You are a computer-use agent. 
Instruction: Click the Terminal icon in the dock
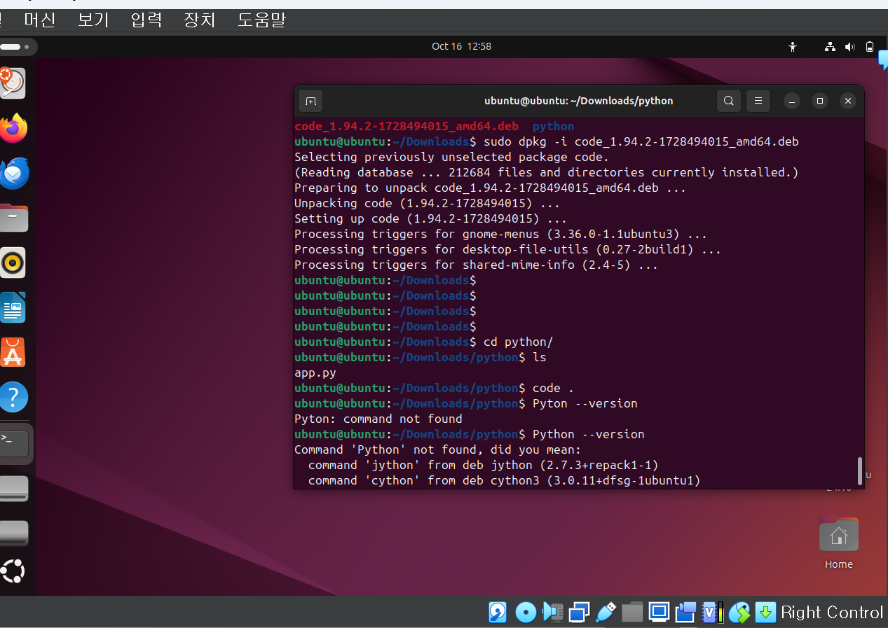[14, 443]
